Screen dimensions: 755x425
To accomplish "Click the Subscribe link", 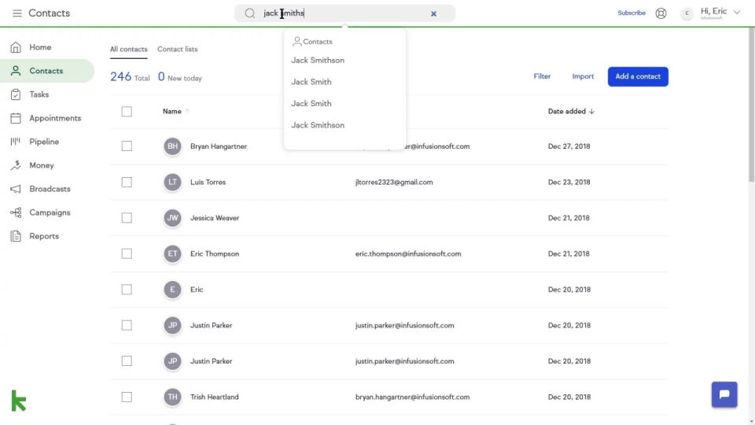I will (632, 13).
